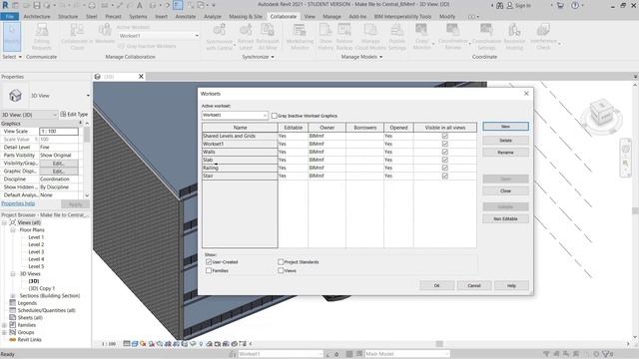Viewport: 639px width, 359px height.
Task: Uncheck User-Created show option
Action: tap(209, 262)
